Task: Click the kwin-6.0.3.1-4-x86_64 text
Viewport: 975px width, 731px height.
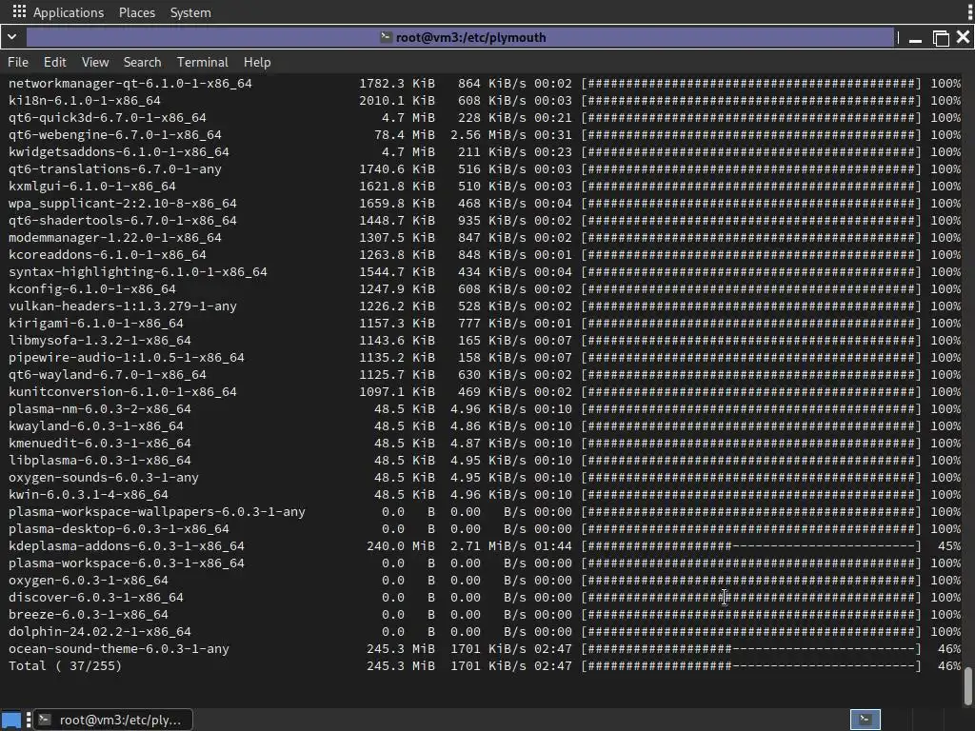Action: (89, 495)
